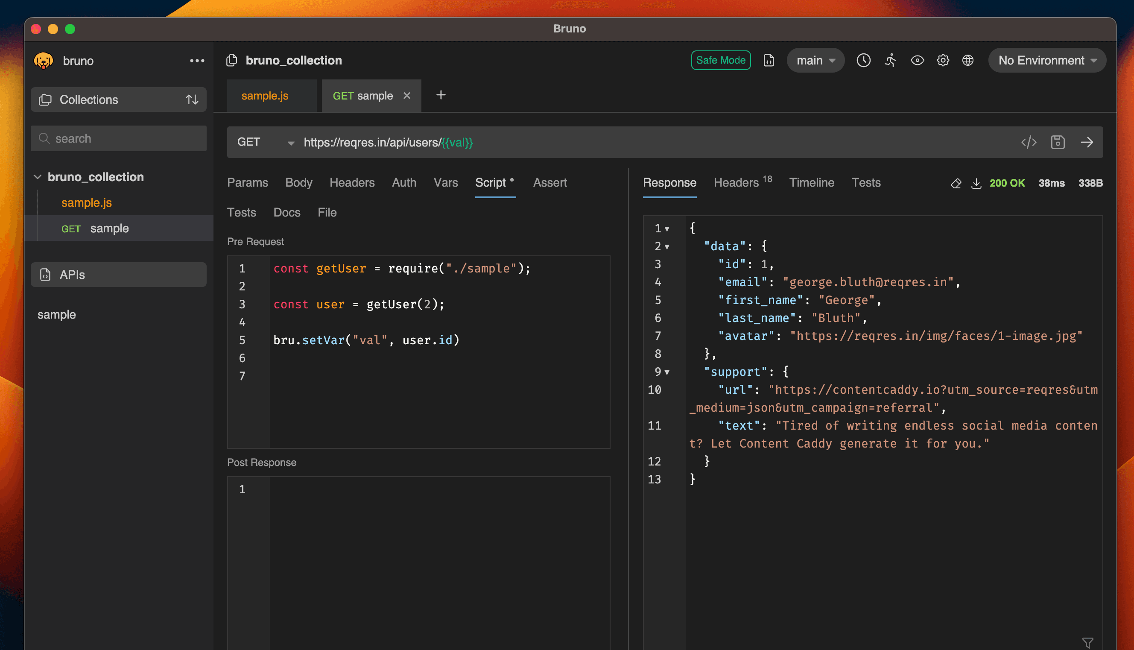Viewport: 1134px width, 650px height.
Task: Select the Assert section of the request
Action: 550,182
